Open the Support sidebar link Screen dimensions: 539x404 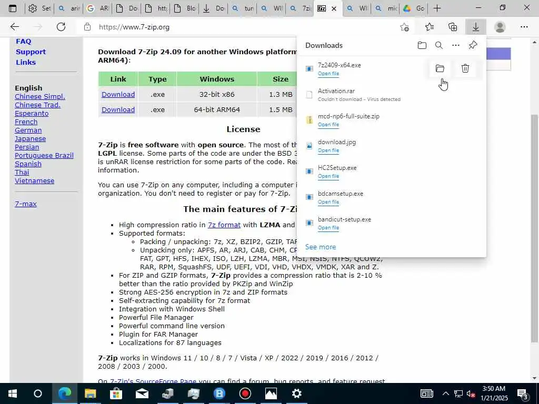[x=31, y=52]
